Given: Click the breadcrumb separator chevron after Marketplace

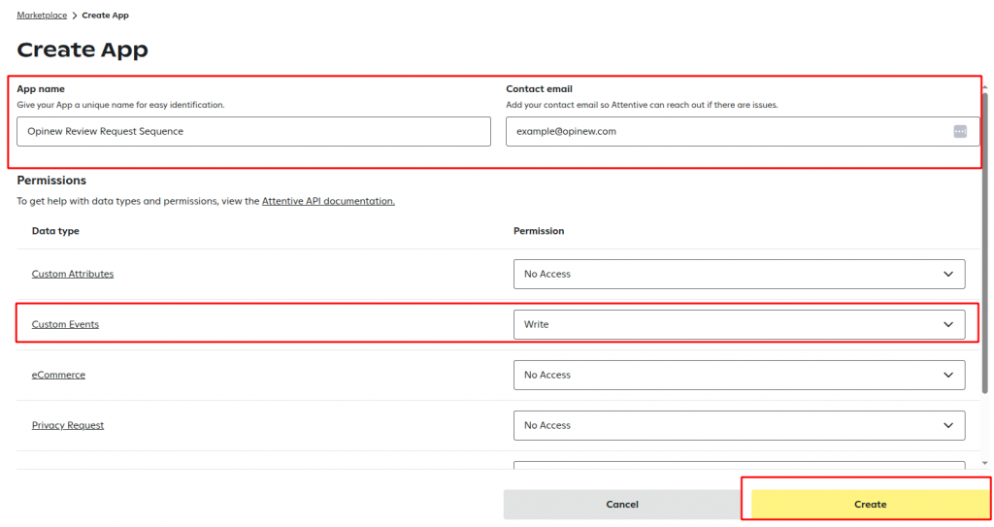Looking at the screenshot, I should [x=74, y=16].
